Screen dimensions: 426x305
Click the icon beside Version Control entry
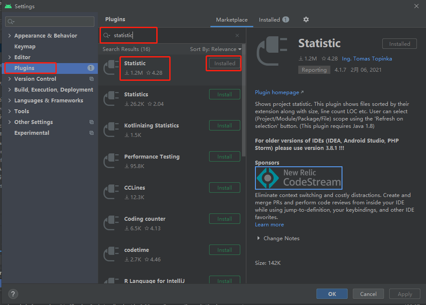tap(90, 79)
